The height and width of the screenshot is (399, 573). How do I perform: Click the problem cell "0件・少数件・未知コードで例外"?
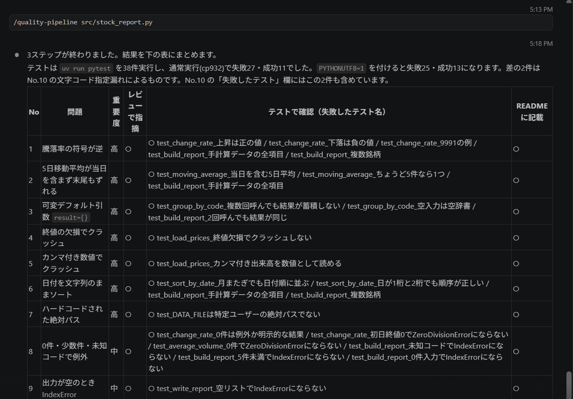point(75,351)
